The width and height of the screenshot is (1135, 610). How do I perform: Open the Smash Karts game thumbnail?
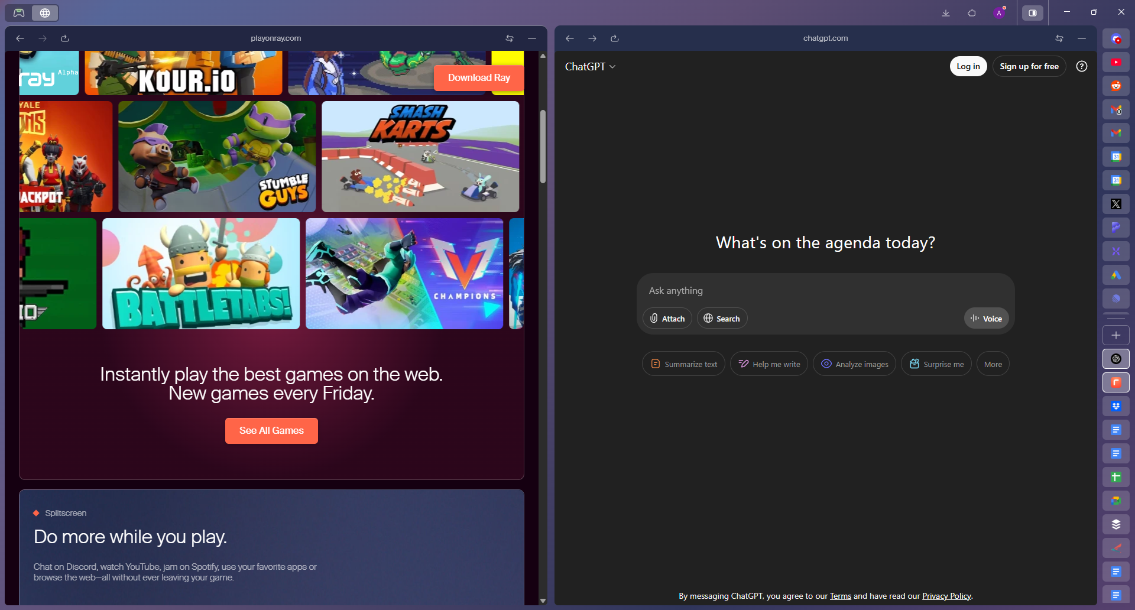pyautogui.click(x=420, y=157)
